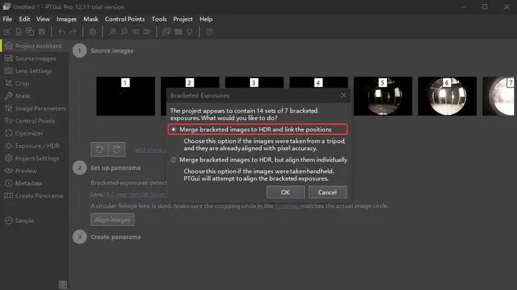Click the Align images button
The width and height of the screenshot is (517, 290).
tap(113, 220)
